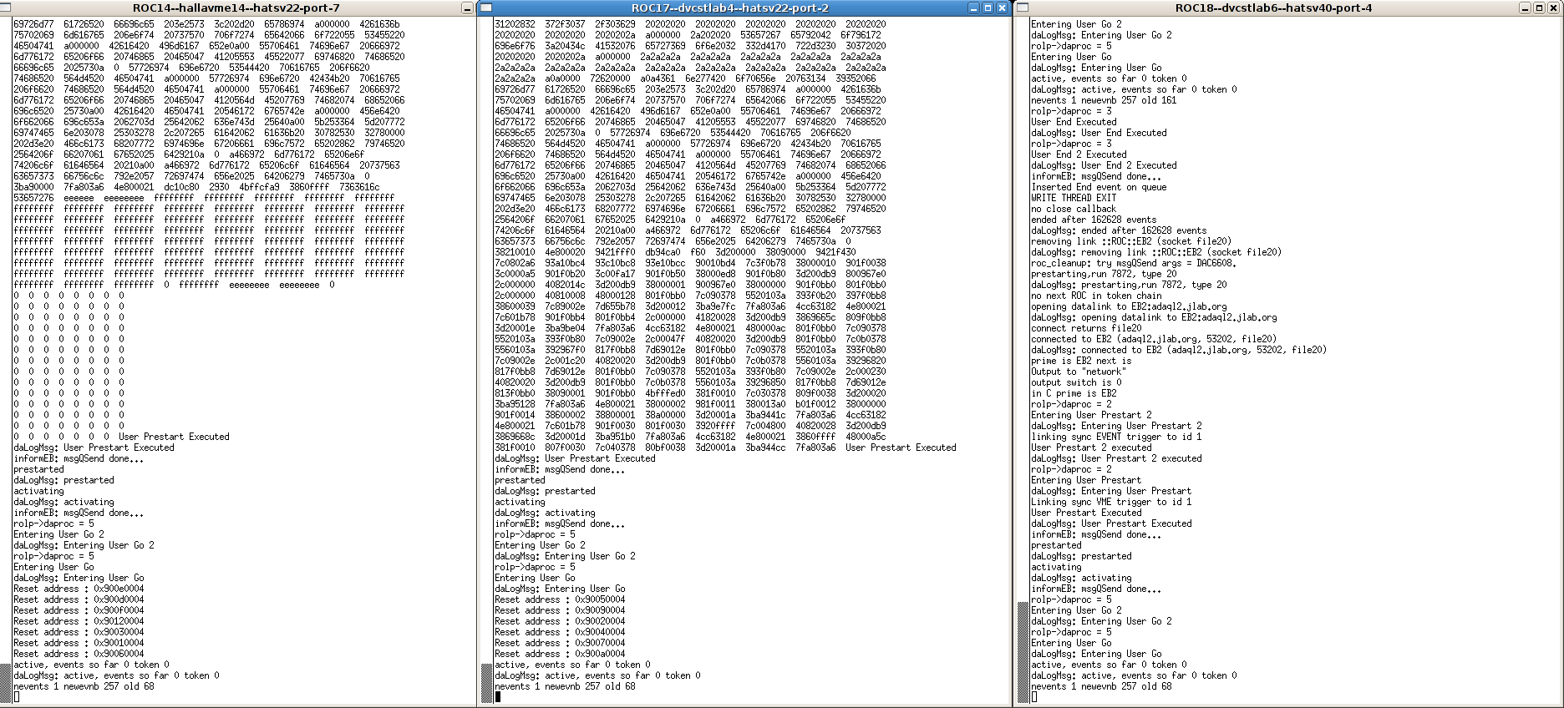Click 'daLogMsg: ended after 162628 events' in ROC18
Screen dimensions: 1564x708
pos(1119,230)
